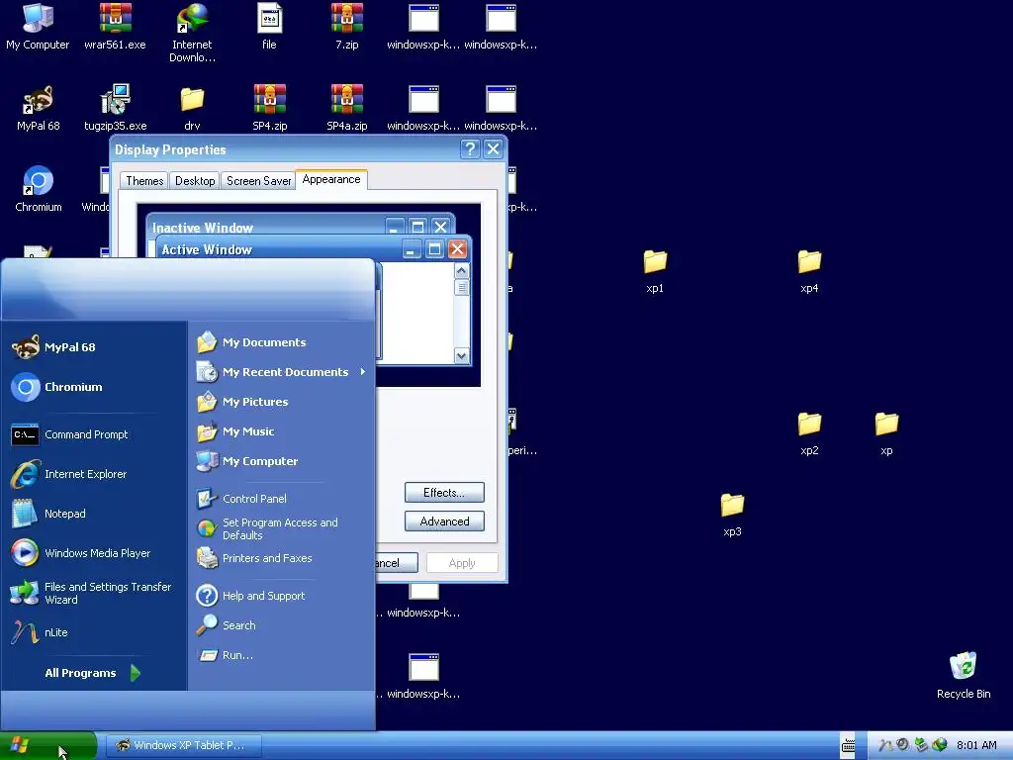This screenshot has width=1013, height=760.
Task: Open the xp3 folder
Action: click(732, 515)
